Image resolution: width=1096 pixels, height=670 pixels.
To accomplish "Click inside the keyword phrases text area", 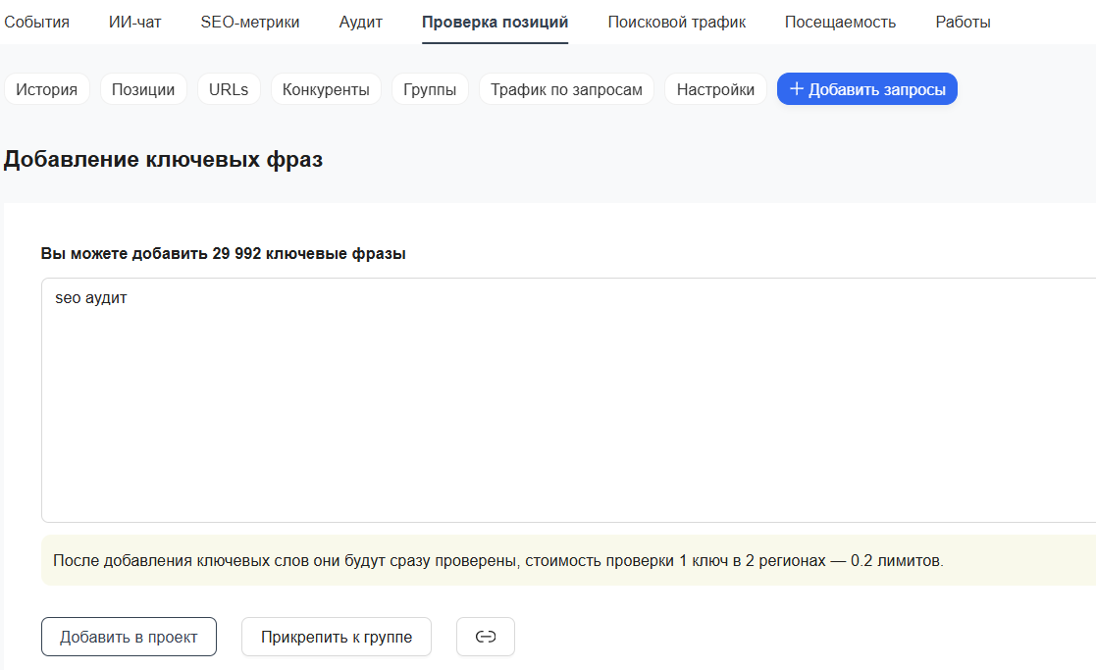I will 567,400.
